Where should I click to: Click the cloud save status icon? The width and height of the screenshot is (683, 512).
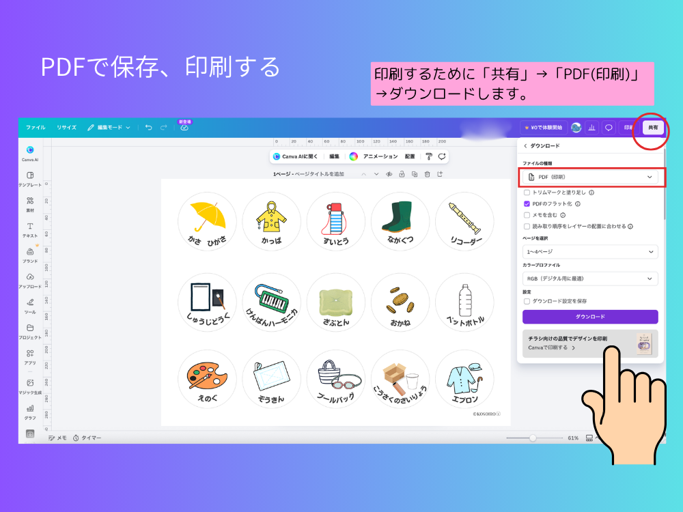[x=184, y=128]
